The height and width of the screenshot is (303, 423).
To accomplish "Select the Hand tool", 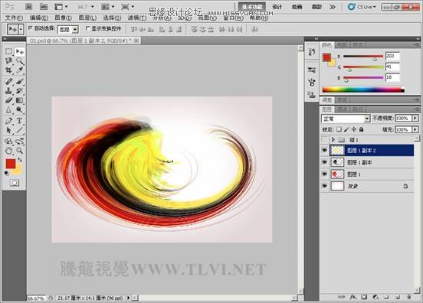I will point(8,151).
